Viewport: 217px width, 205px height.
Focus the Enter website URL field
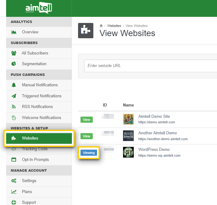click(150, 66)
